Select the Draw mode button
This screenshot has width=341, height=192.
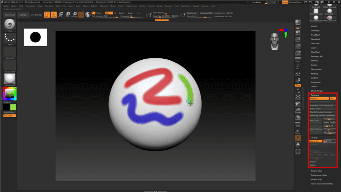point(54,15)
